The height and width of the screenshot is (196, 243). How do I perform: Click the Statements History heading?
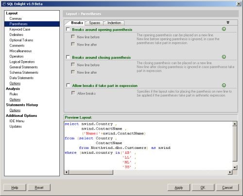(x=22, y=105)
